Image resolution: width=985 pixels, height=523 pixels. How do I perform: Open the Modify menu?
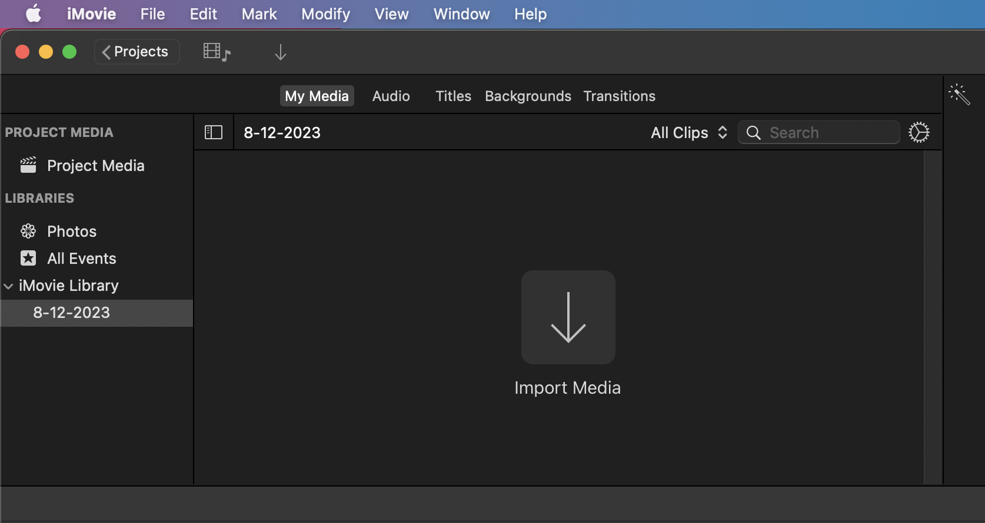[x=325, y=14]
